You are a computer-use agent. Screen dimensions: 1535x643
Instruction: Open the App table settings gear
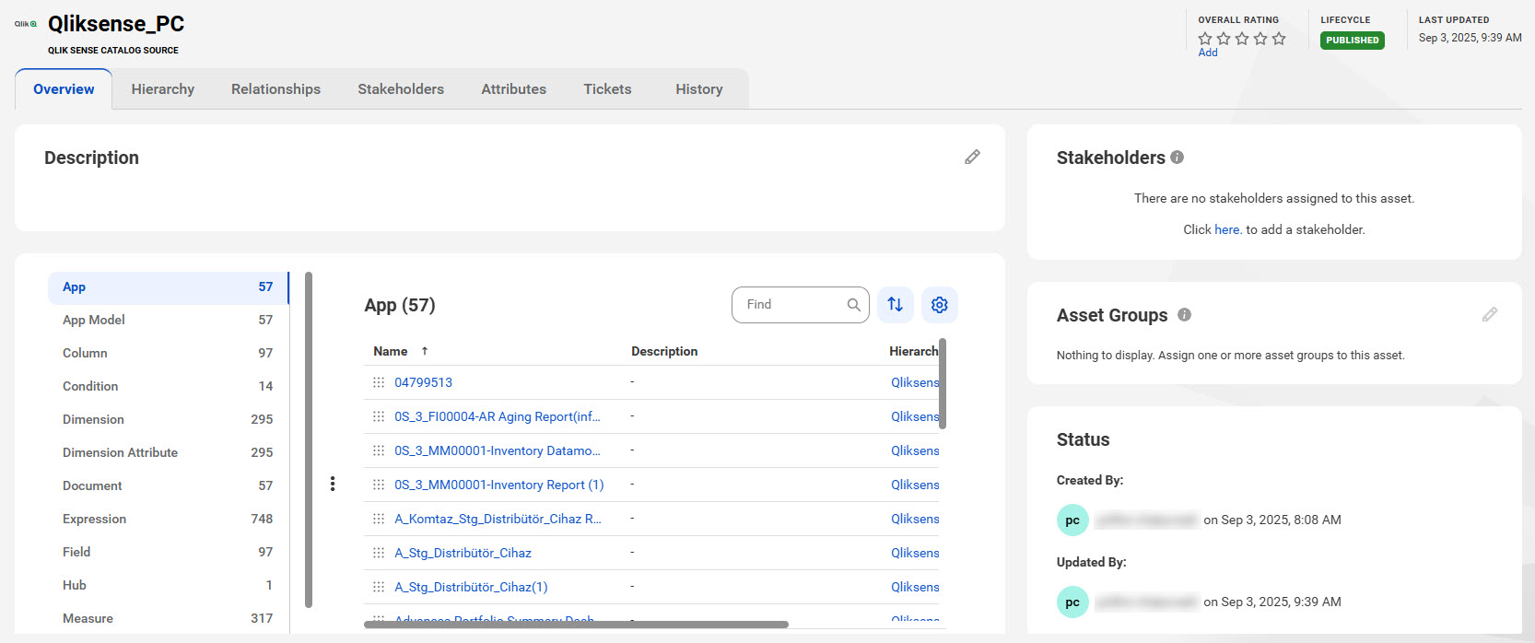[x=940, y=305]
